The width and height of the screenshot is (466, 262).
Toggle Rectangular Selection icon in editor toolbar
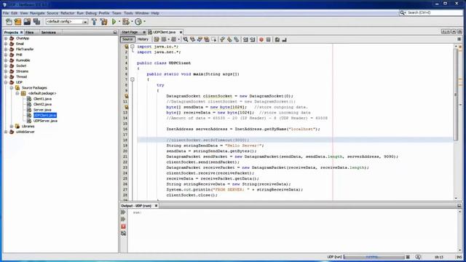tap(214, 39)
